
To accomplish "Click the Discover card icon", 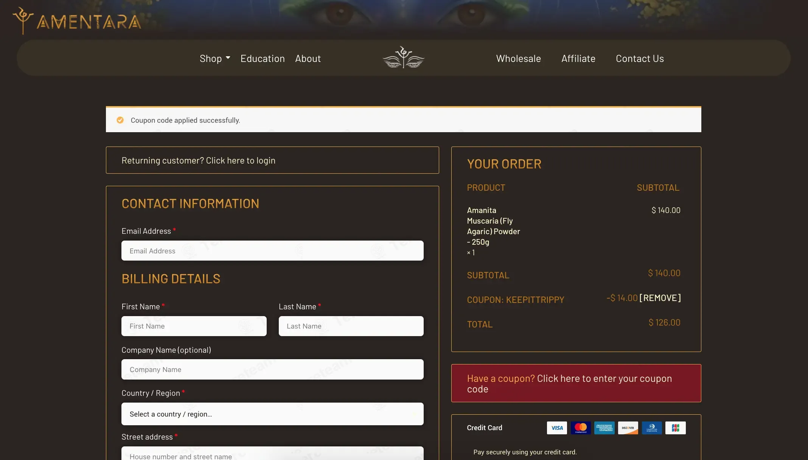I will (x=628, y=428).
